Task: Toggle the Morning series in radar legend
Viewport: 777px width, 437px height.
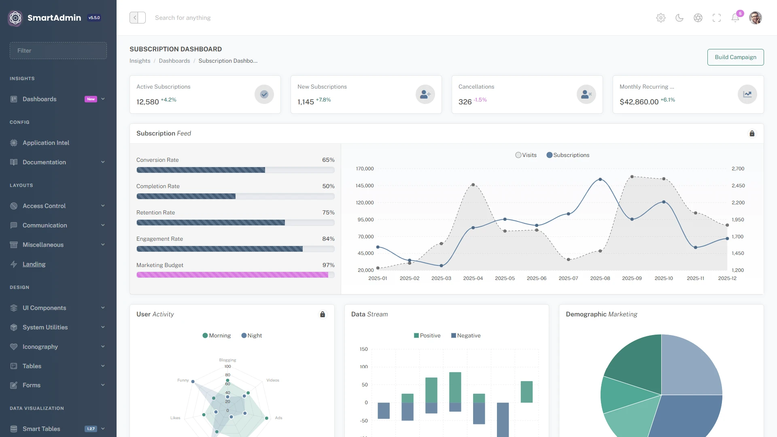Action: tap(217, 335)
